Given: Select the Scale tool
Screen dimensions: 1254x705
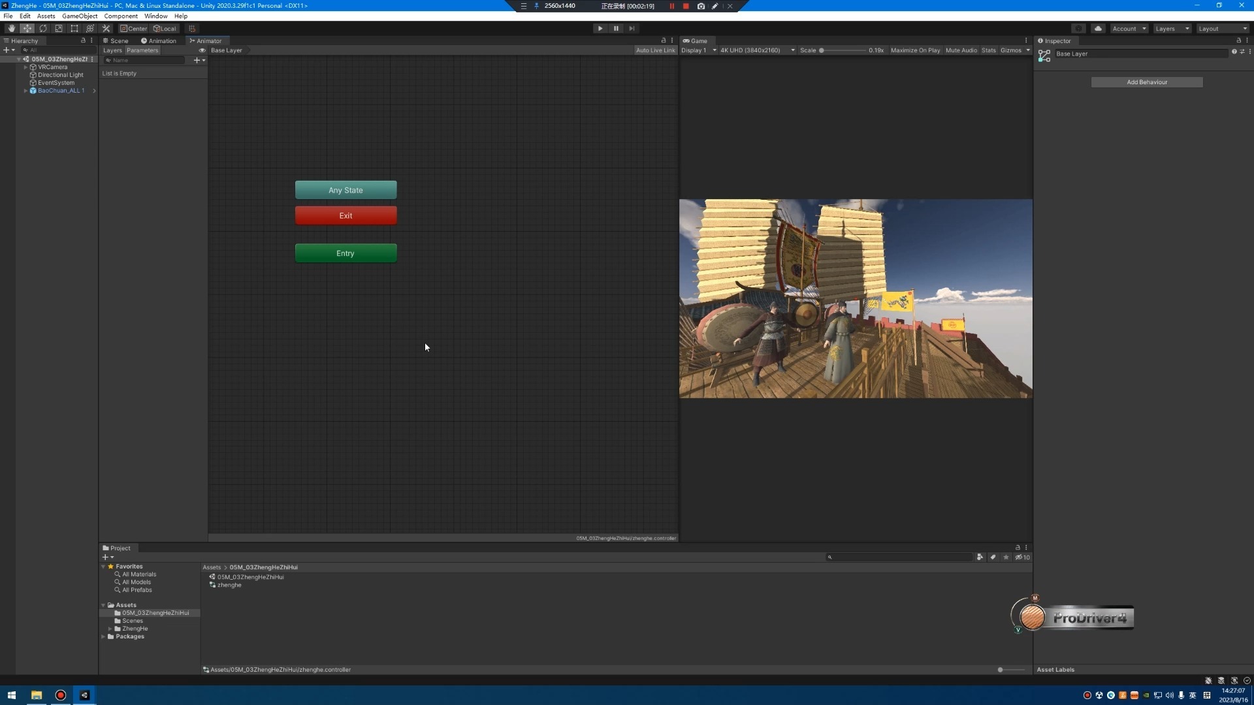Looking at the screenshot, I should pyautogui.click(x=58, y=29).
